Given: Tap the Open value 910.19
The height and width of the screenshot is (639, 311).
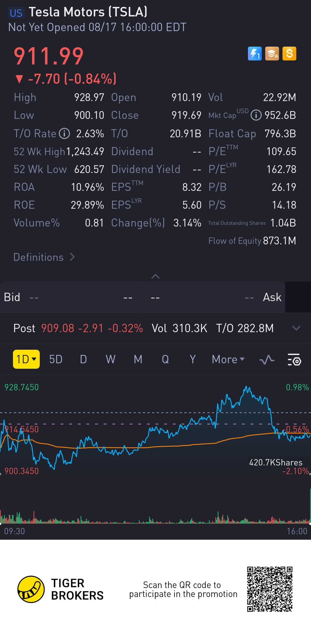Looking at the screenshot, I should click(186, 98).
